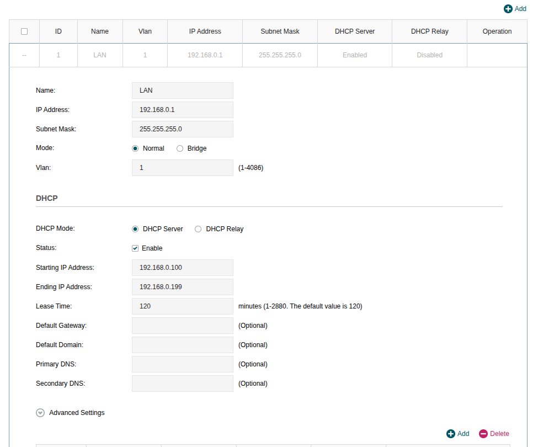The image size is (538, 447).
Task: Edit the IP Address field 192.168.0.1
Action: click(183, 110)
